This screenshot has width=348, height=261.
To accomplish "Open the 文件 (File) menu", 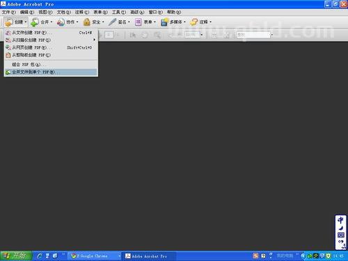I will [9, 12].
